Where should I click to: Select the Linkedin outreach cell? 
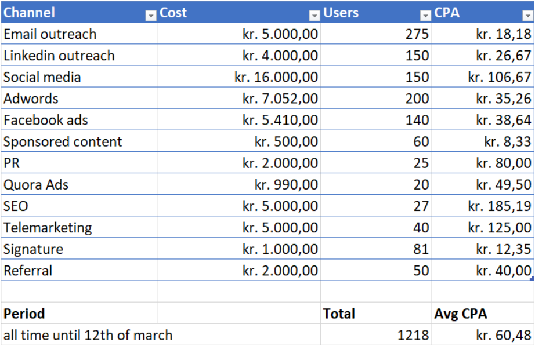[79, 55]
